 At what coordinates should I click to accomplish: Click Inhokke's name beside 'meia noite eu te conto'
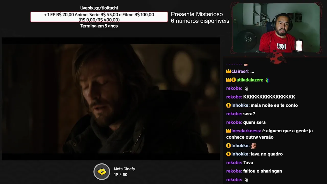(240, 105)
